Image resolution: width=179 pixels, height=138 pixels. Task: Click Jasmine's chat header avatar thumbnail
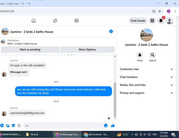[5, 31]
